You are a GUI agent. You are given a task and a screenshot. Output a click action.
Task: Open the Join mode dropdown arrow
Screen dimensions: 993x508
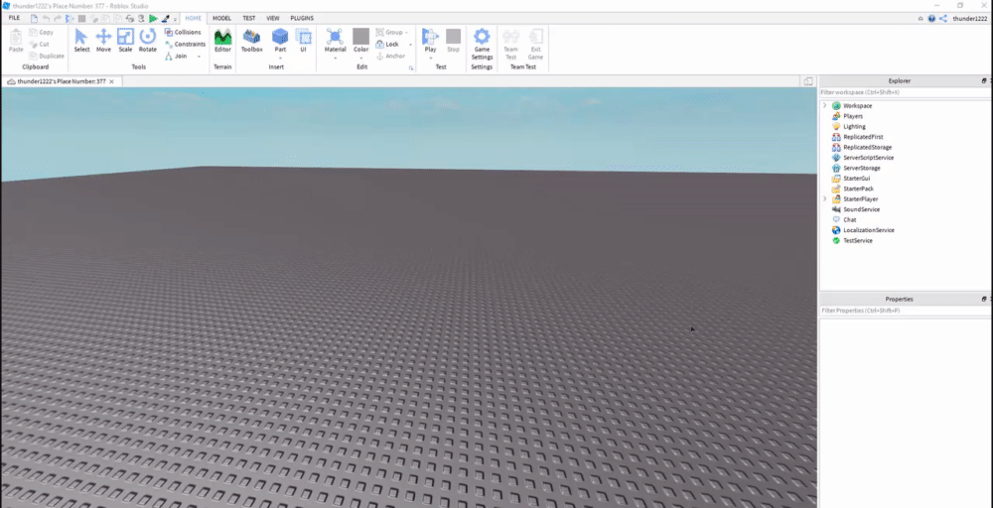click(199, 57)
